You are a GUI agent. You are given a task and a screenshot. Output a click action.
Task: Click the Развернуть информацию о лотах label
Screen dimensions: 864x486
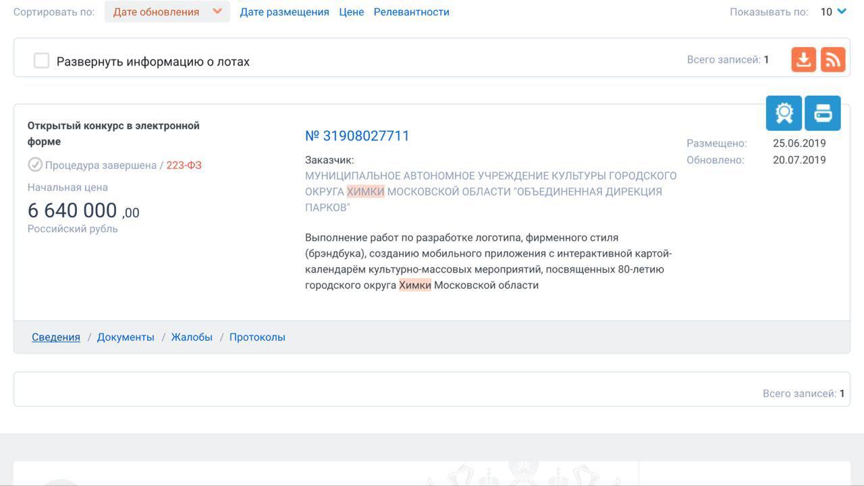[153, 61]
